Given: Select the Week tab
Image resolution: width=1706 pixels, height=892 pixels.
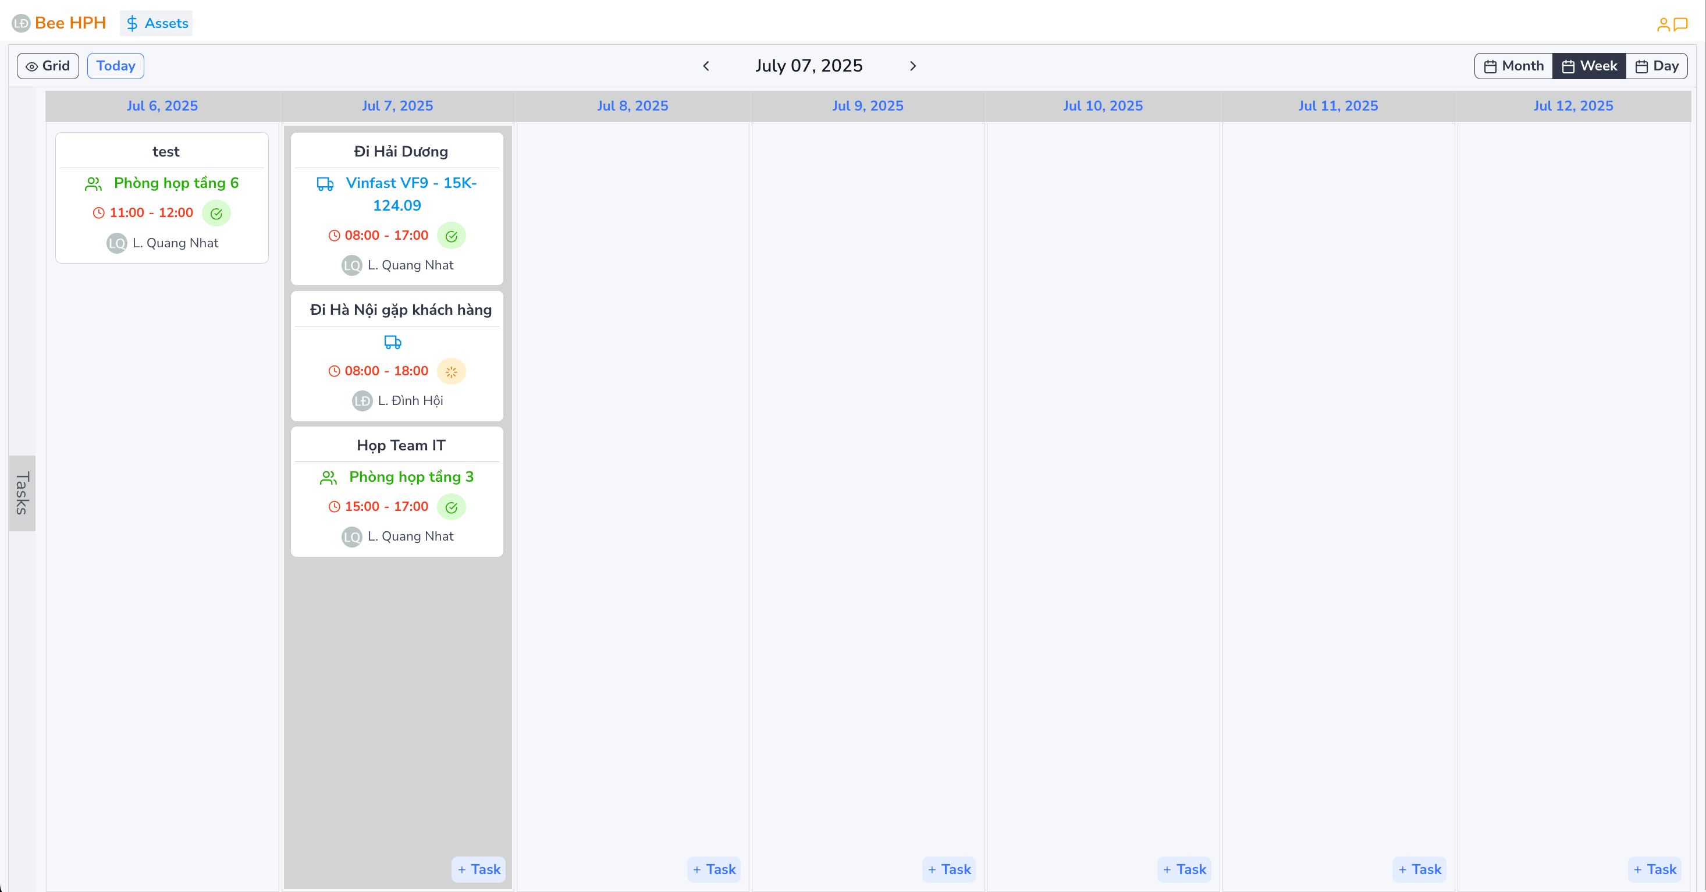Looking at the screenshot, I should (1589, 66).
